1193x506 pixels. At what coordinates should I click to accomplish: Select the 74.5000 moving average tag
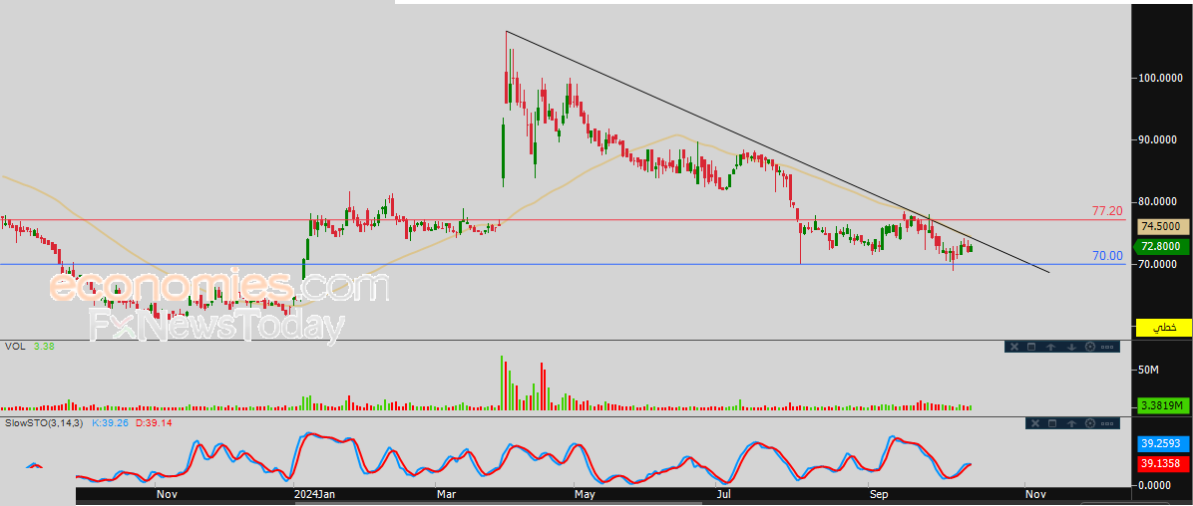(1162, 226)
